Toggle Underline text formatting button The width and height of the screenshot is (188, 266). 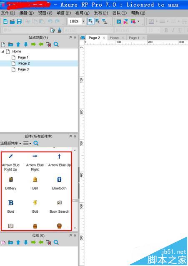point(180,30)
